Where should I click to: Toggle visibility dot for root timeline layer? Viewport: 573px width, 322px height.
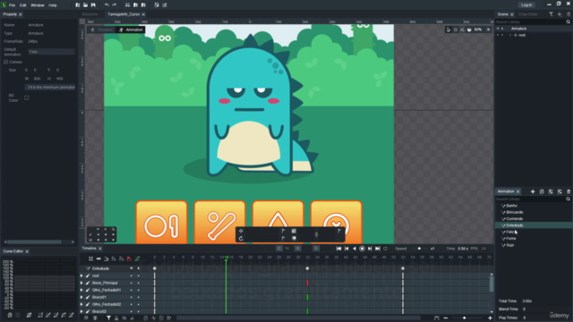click(132, 276)
